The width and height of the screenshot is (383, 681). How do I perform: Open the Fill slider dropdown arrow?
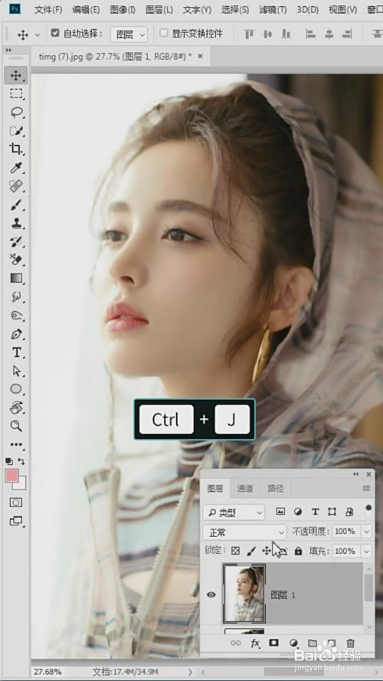pos(367,551)
